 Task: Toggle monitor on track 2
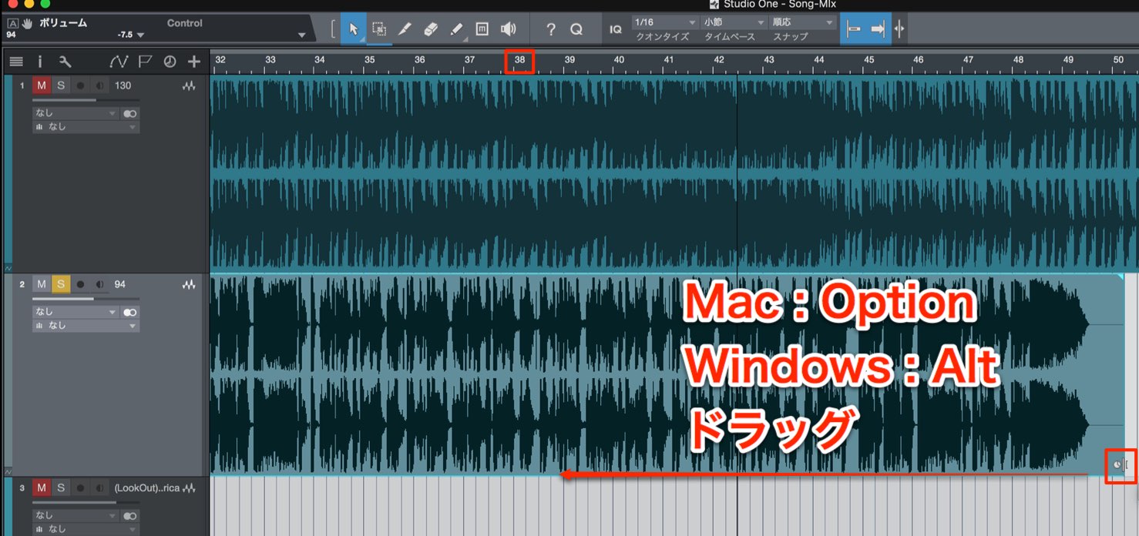coord(99,285)
